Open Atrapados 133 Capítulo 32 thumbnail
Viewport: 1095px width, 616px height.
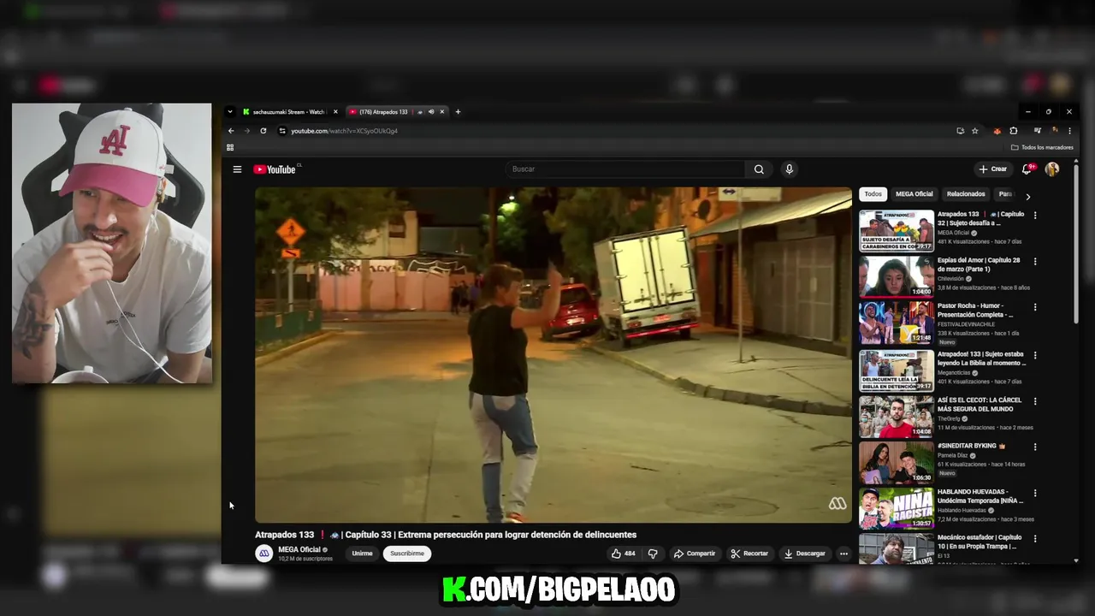click(x=897, y=231)
